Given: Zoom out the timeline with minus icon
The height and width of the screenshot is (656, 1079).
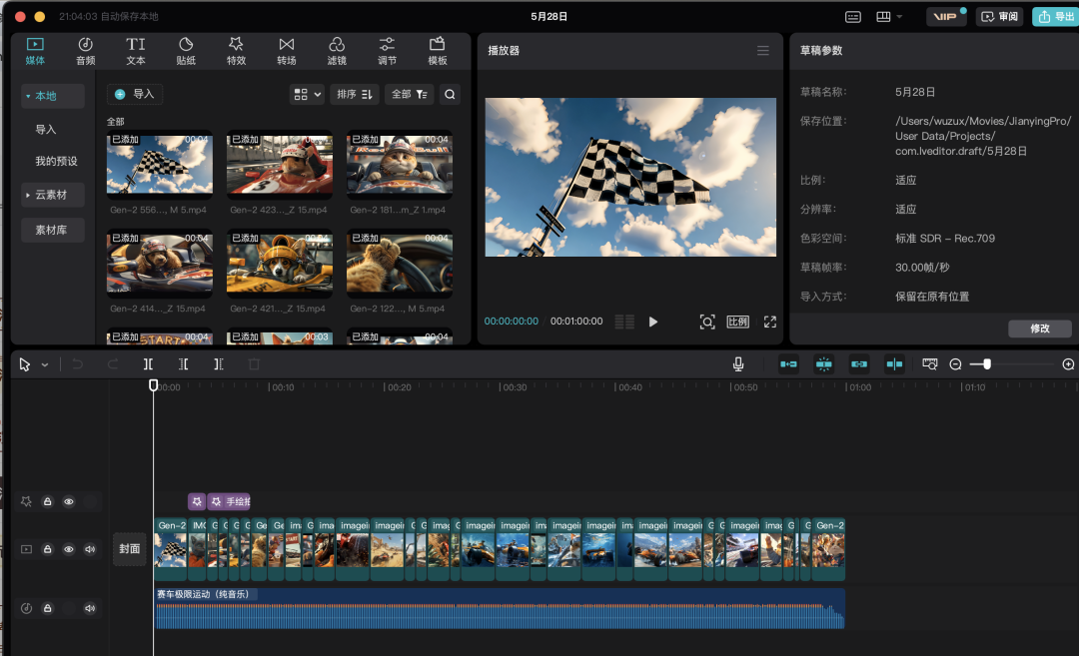Looking at the screenshot, I should click(x=955, y=364).
